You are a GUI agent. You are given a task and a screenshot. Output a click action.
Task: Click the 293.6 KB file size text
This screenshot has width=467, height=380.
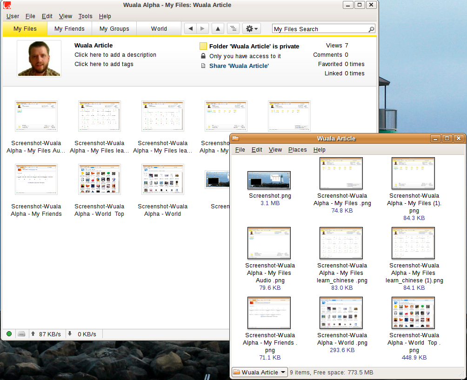coord(342,350)
